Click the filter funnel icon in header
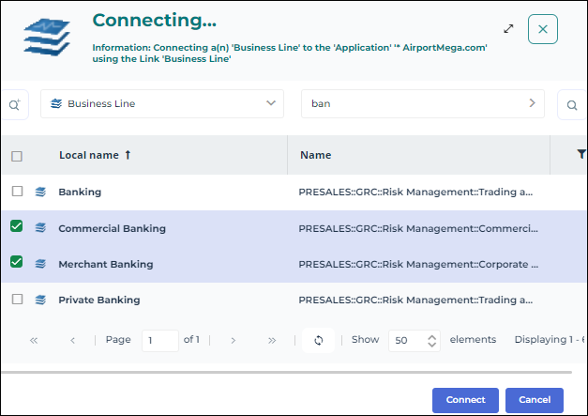The width and height of the screenshot is (588, 416). coord(581,155)
